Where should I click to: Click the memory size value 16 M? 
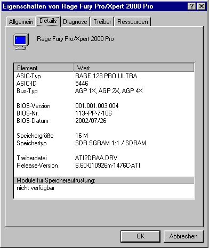(x=82, y=136)
